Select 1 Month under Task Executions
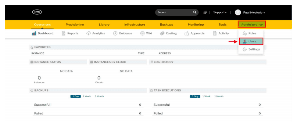Viewport: 297px width, 136px height. click(219, 97)
